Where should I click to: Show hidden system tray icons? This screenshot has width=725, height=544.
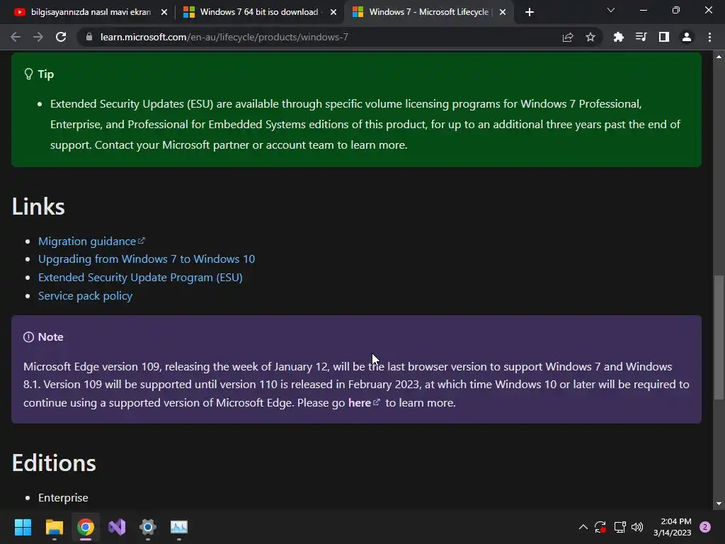pos(583,527)
